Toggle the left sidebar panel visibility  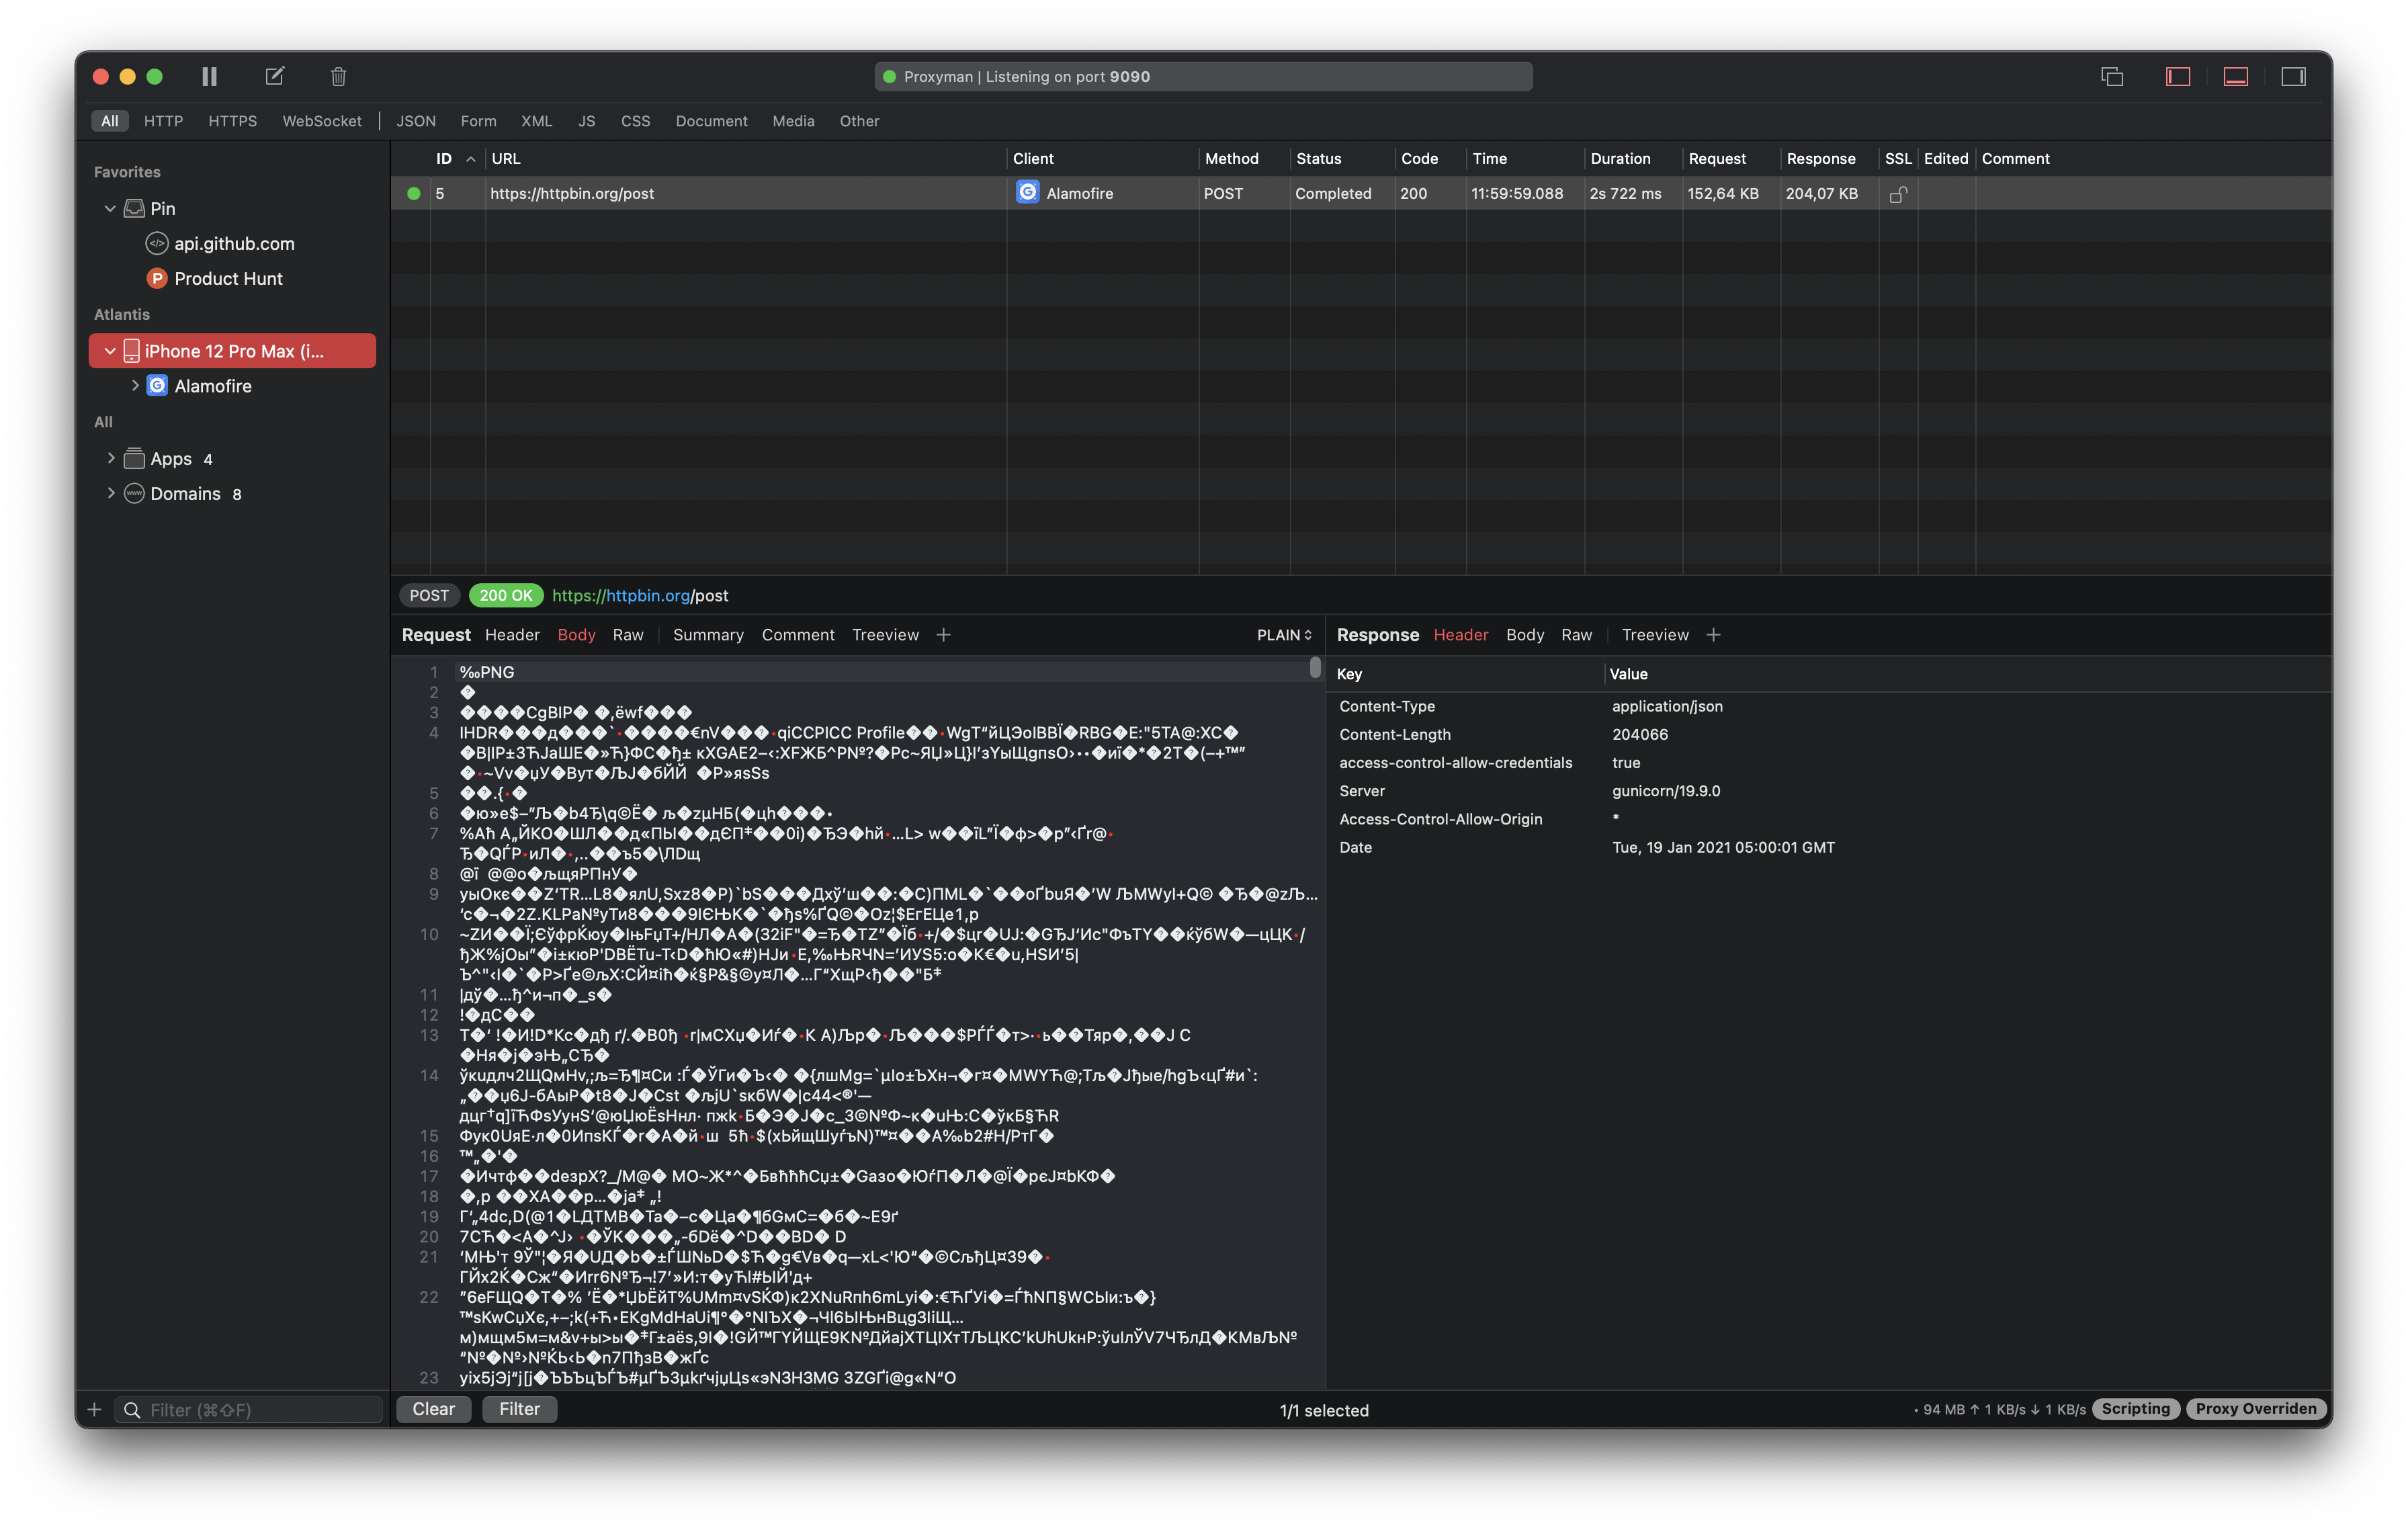2177,76
